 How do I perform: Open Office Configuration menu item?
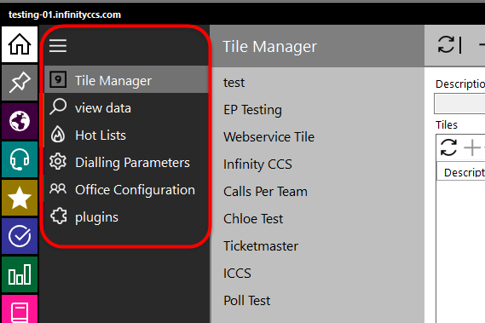pyautogui.click(x=126, y=189)
